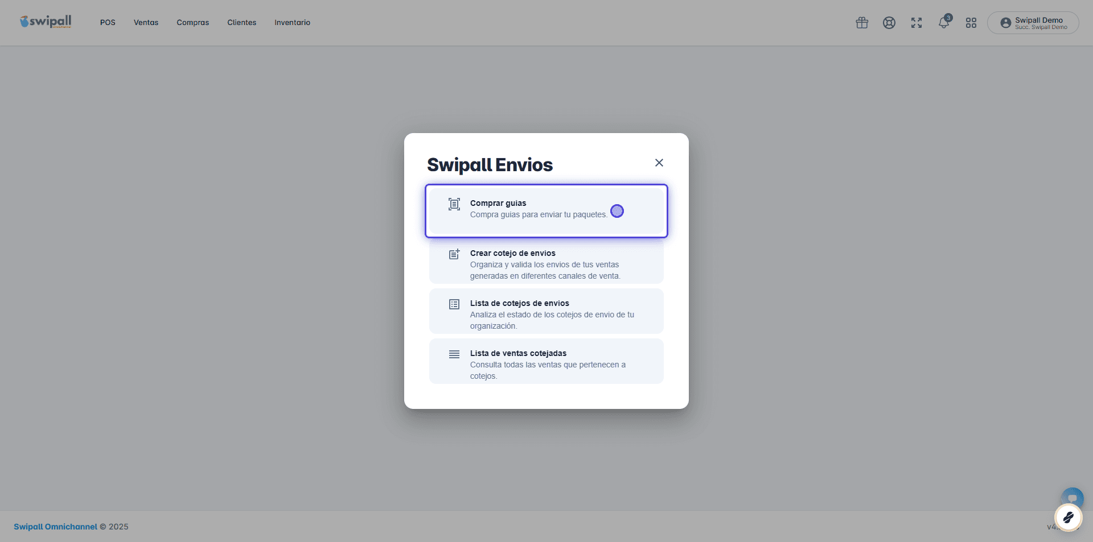Click the gift box icon
The height and width of the screenshot is (542, 1093).
click(862, 23)
